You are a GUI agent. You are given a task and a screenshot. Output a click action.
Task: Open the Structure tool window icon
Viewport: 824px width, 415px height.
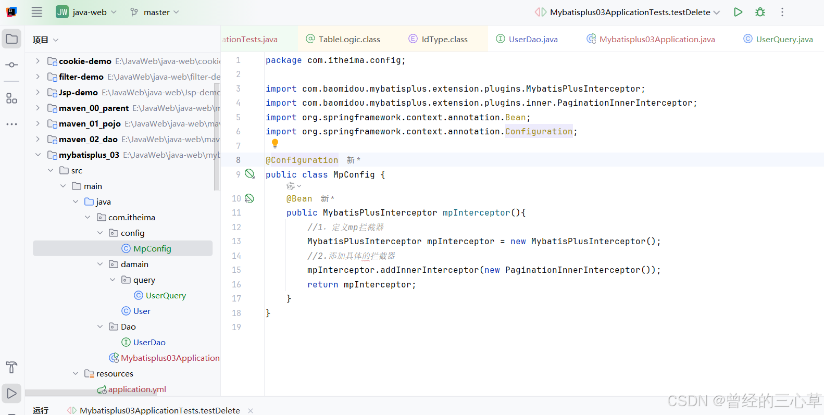pos(11,98)
